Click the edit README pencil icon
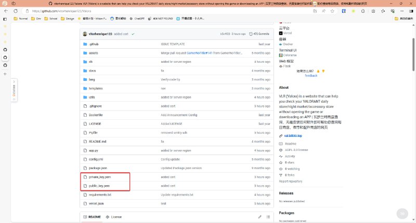Viewport: 416px width, 223px height. (x=260, y=216)
